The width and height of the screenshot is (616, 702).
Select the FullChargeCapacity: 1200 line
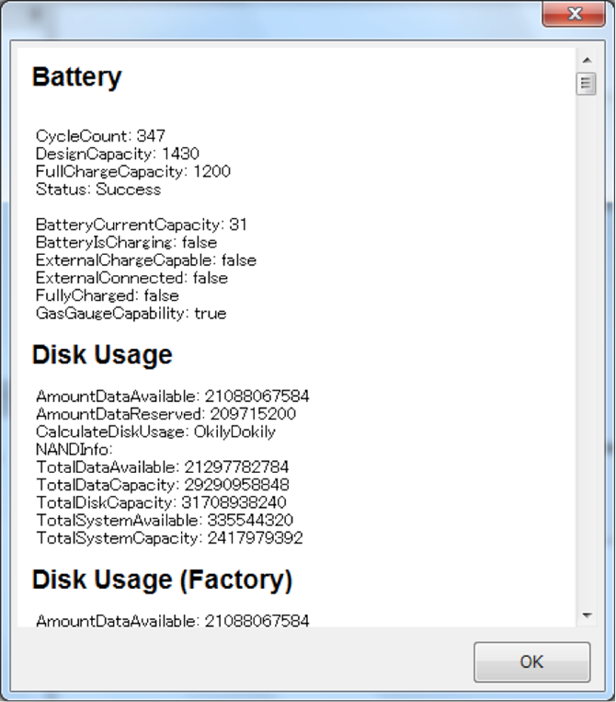(133, 171)
